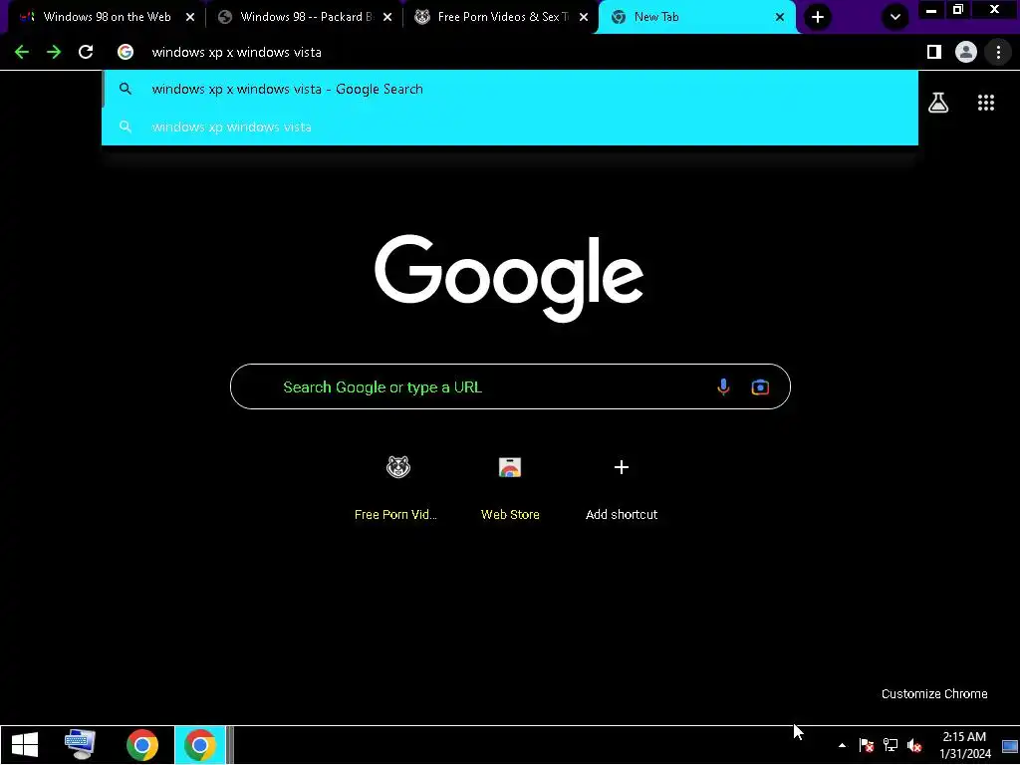Viewport: 1020px width, 765px height.
Task: Close the New Tab tab
Action: [x=780, y=18]
